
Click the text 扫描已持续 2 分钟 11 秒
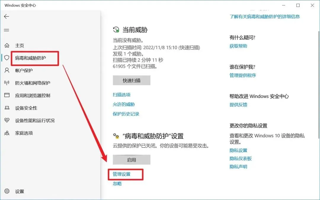click(138, 60)
